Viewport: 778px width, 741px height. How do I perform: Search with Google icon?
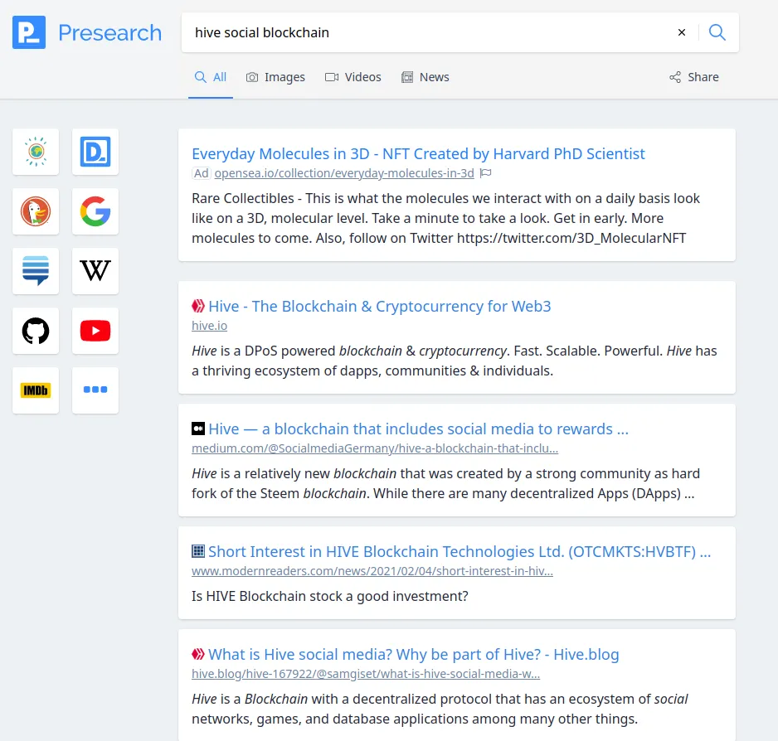tap(95, 211)
